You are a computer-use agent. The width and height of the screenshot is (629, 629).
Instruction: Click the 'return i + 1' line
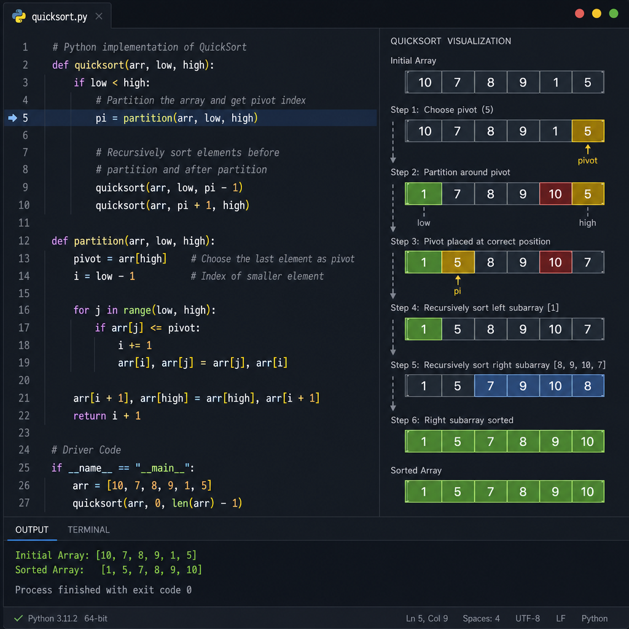pos(107,416)
